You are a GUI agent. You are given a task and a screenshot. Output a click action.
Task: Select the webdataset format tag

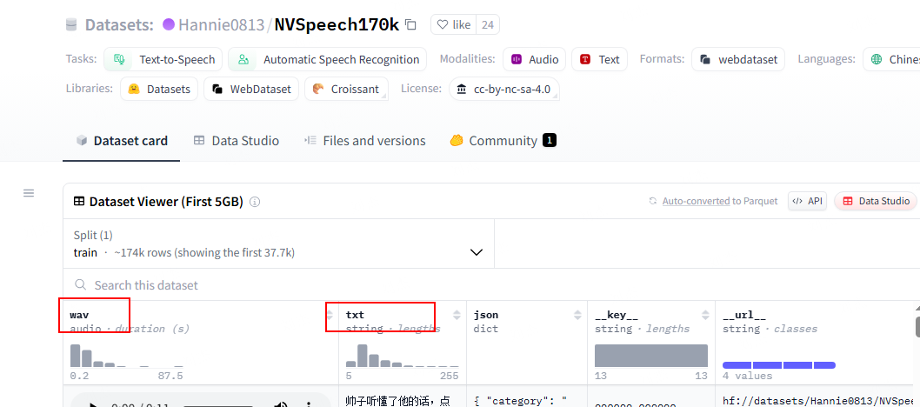739,59
